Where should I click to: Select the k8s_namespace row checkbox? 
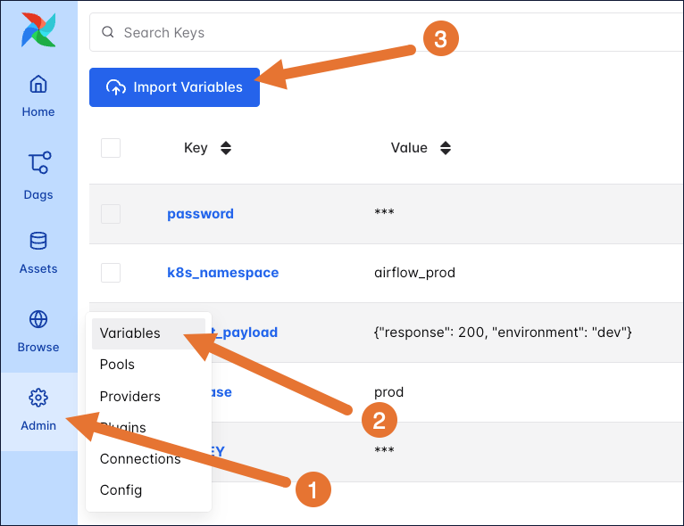click(111, 273)
